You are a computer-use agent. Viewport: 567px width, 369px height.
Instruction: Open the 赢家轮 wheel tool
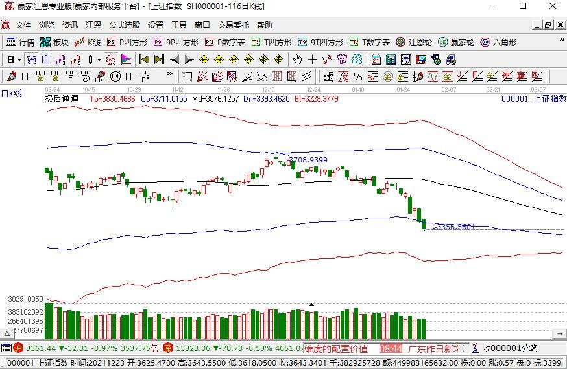coord(455,42)
